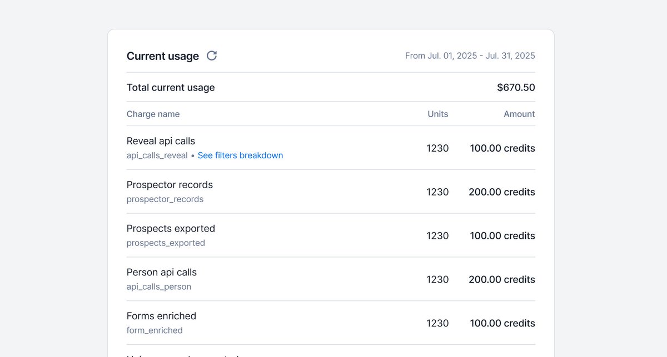Image resolution: width=667 pixels, height=357 pixels.
Task: Click the refresh icon beside Current usage
Action: 212,56
